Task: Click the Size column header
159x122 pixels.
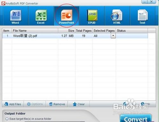Action: [x=66, y=31]
